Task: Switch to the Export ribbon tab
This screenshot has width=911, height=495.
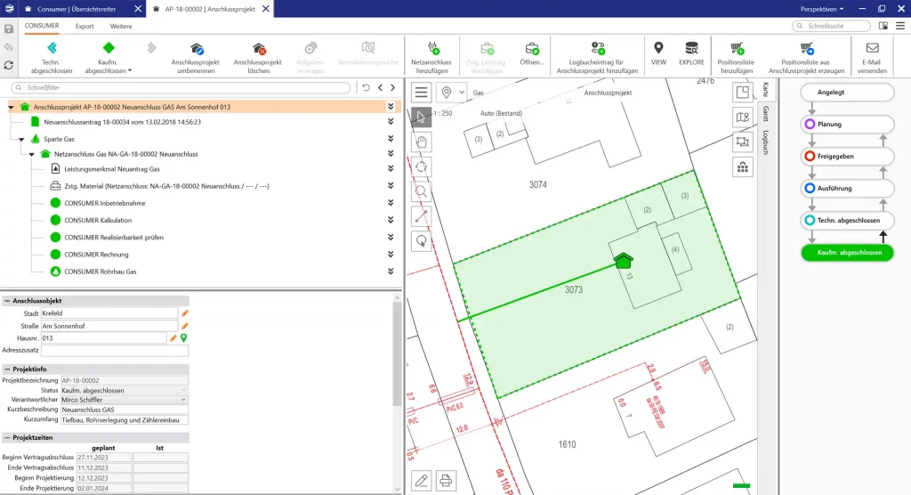Action: (x=85, y=26)
